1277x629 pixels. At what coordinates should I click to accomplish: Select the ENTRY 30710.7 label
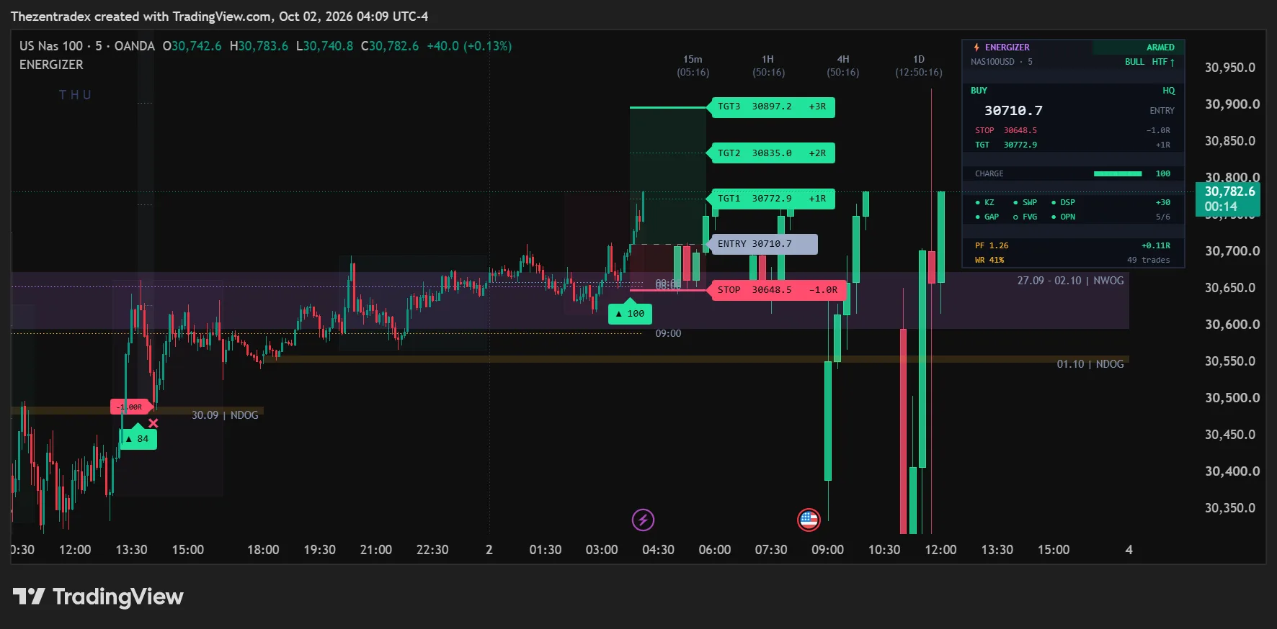point(763,244)
